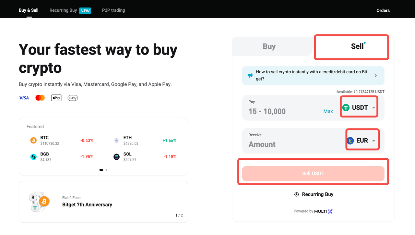Click the Sell USDT button
Screen dimensions: 415x235
[313, 173]
